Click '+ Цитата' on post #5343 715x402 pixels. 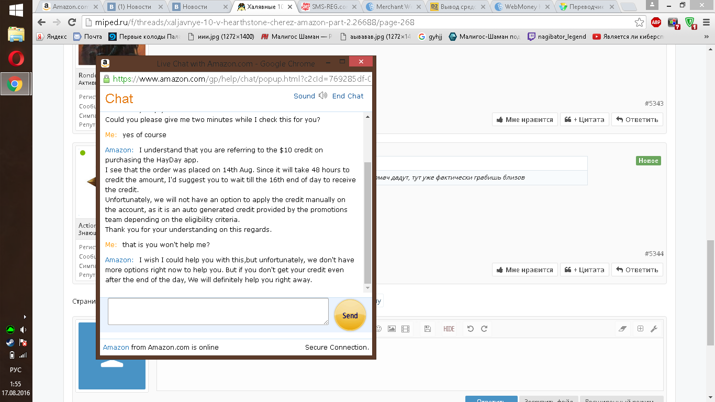click(x=584, y=119)
